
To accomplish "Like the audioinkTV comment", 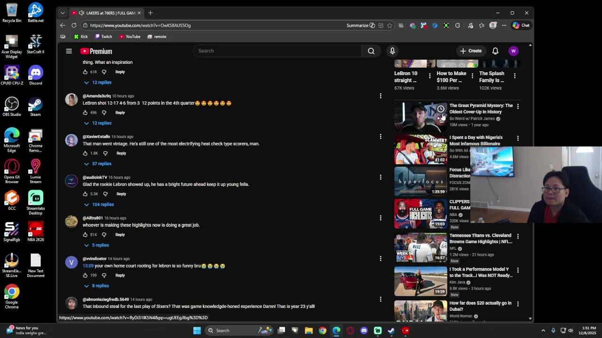I will pyautogui.click(x=85, y=194).
